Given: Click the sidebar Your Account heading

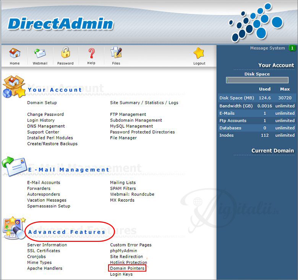Looking at the screenshot, I should 276,65.
